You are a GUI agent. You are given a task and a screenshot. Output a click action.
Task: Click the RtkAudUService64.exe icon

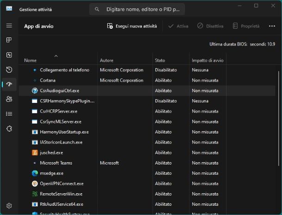click(35, 204)
